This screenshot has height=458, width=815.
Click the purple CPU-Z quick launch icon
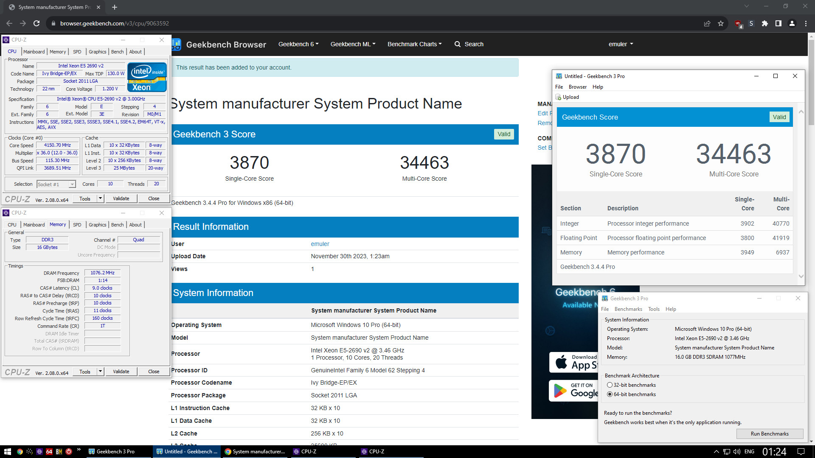click(x=39, y=452)
